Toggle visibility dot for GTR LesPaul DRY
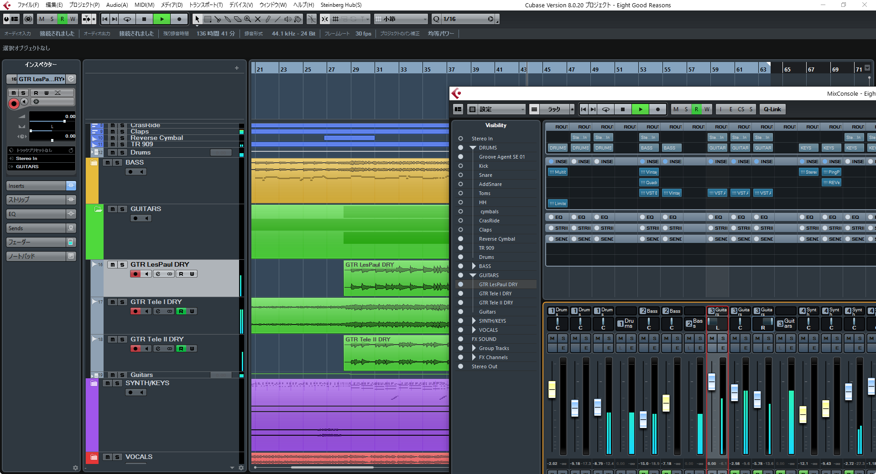 [460, 284]
